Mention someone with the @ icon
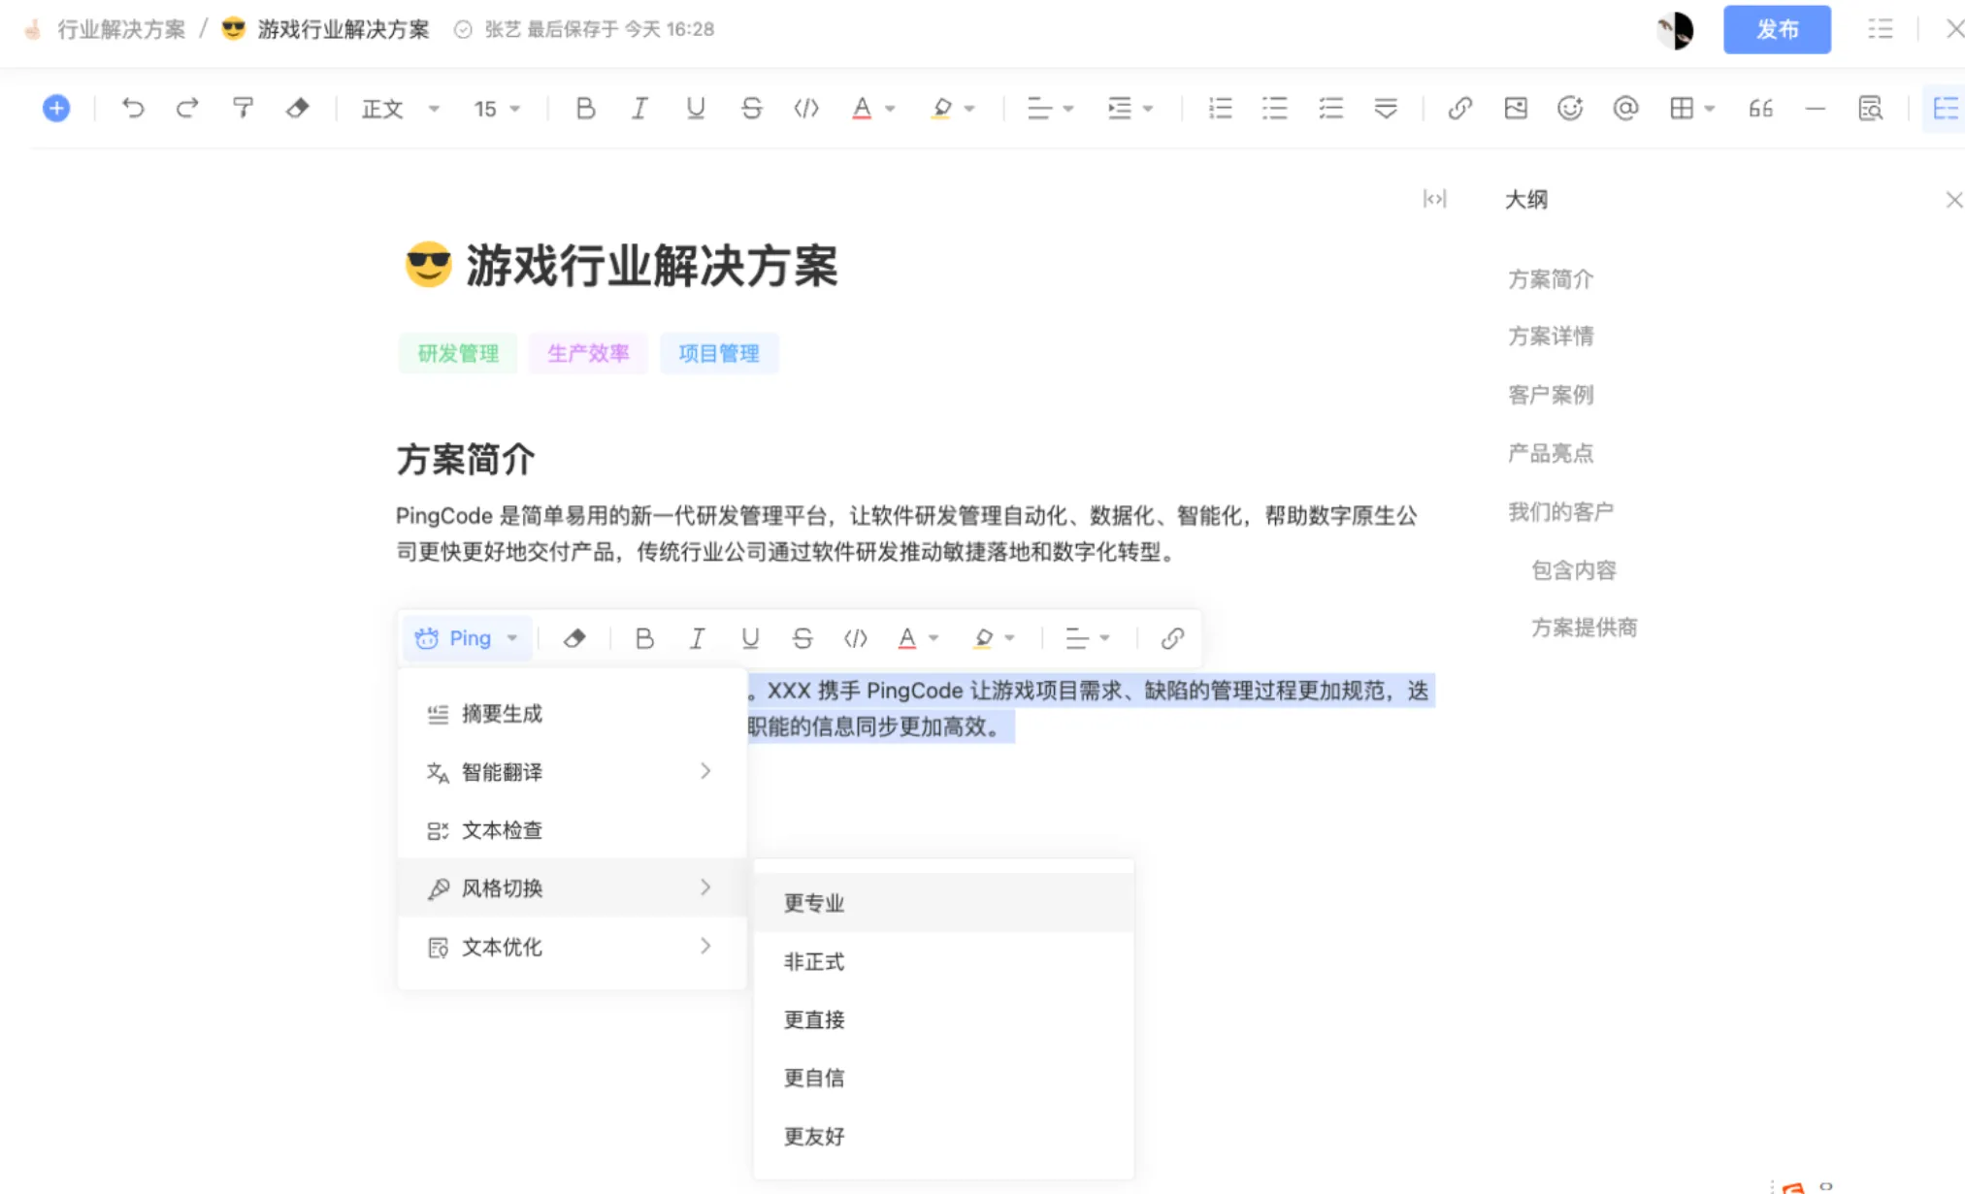Viewport: 1965px width, 1194px height. pos(1625,108)
